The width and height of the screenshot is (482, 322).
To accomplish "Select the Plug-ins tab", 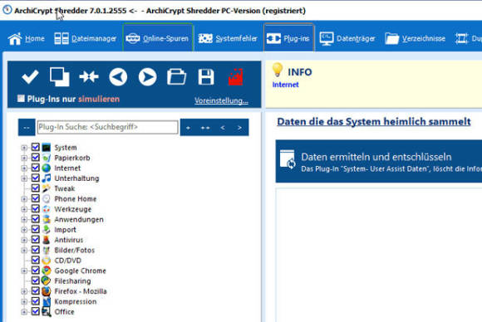I will (288, 37).
